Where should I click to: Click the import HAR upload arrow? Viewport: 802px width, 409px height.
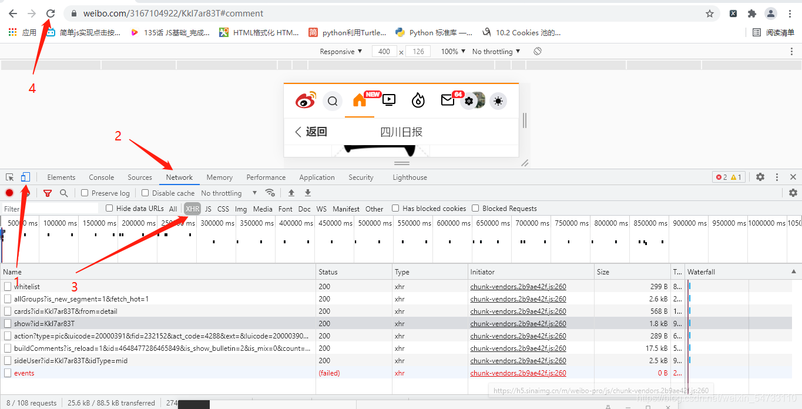click(291, 193)
